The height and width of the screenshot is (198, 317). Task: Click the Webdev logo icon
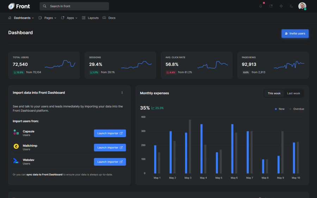pyautogui.click(x=16, y=161)
